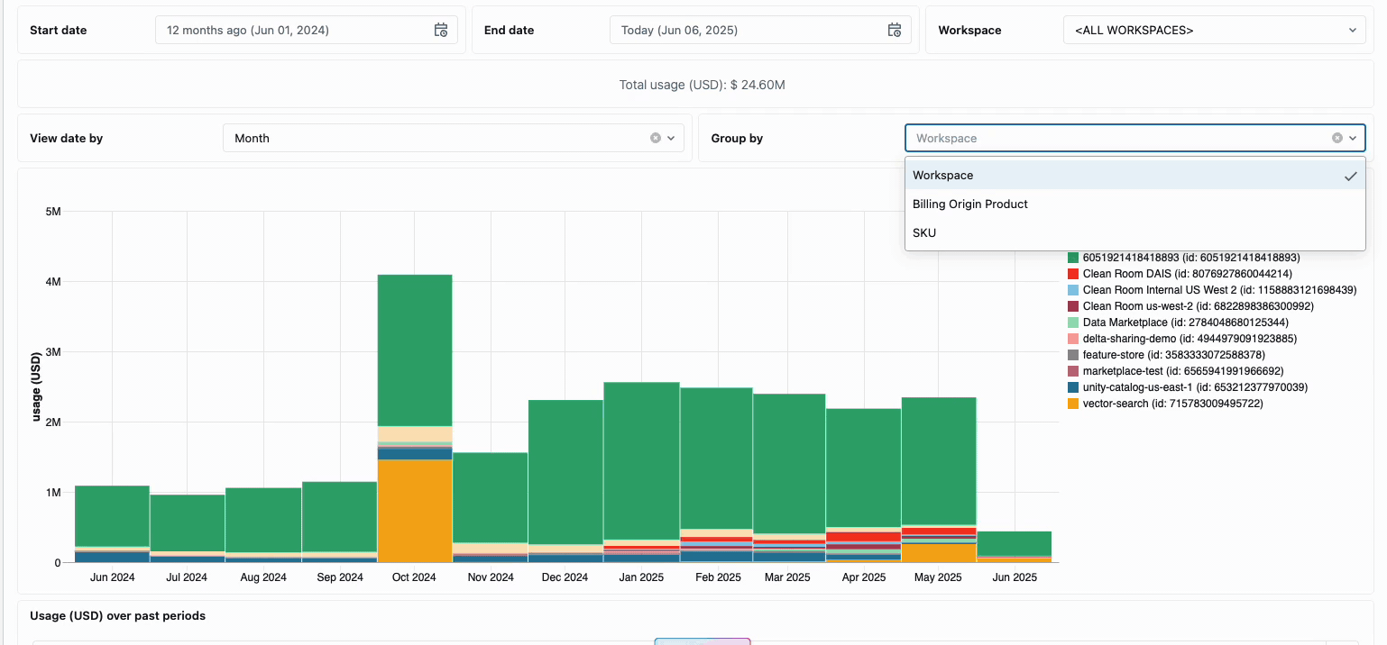Click the Jan 2025 green bar segment
This screenshot has height=645, width=1387.
tap(641, 459)
